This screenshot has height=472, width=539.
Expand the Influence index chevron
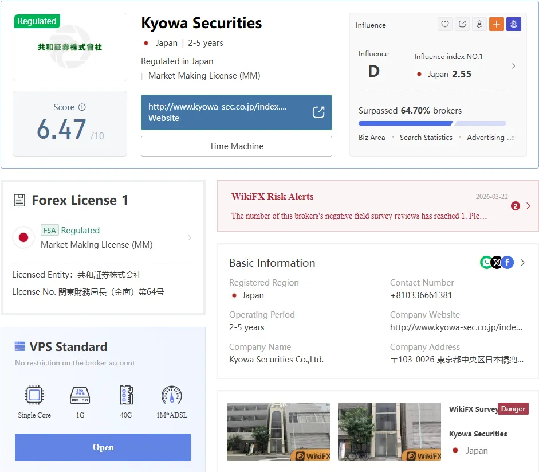click(513, 66)
